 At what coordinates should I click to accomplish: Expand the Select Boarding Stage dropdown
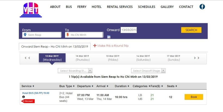coord(75,71)
